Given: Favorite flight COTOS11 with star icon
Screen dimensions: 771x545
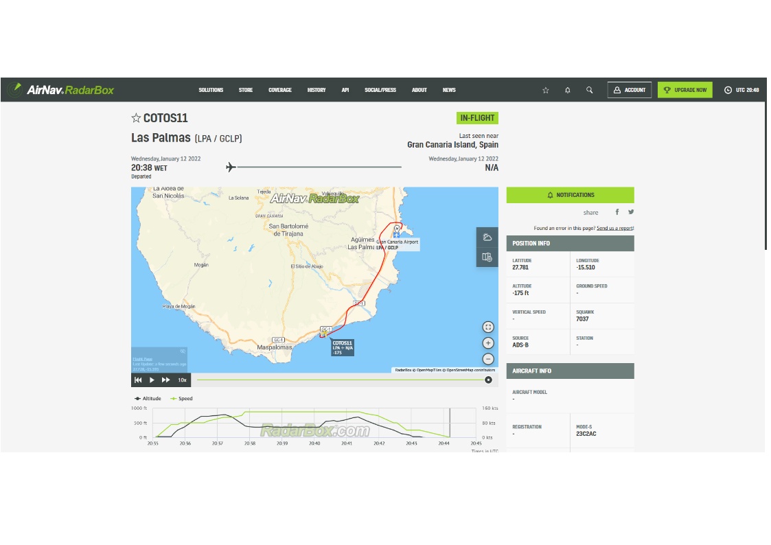Looking at the screenshot, I should pos(136,118).
